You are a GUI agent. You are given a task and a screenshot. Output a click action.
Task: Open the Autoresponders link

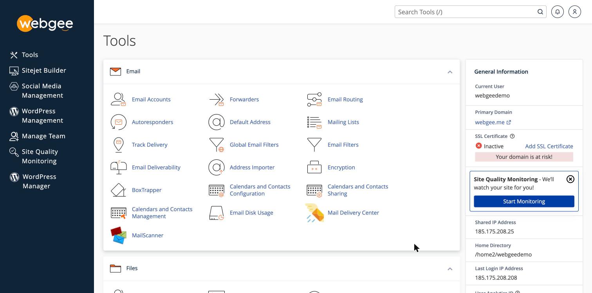click(x=152, y=122)
